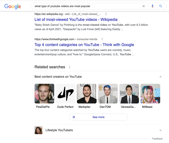Viewport: 169px width, 143px height.
Task: Click the top four content categories snippet text
Action: [x=84, y=52]
